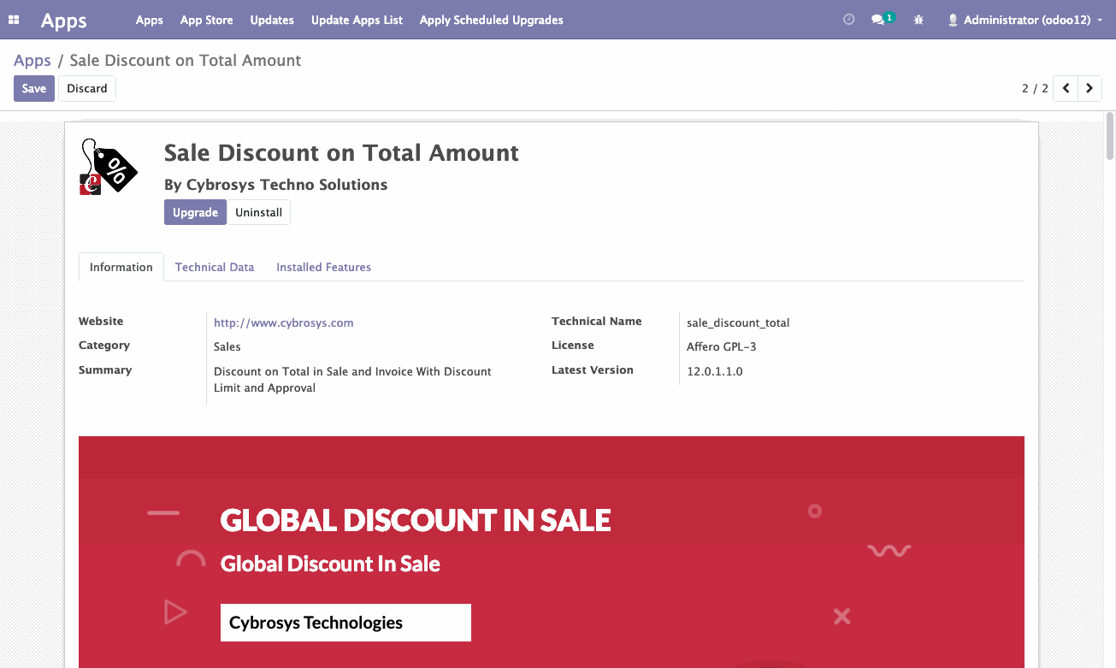The height and width of the screenshot is (668, 1116).
Task: Click the Discount on Total summary text
Action: pyautogui.click(x=352, y=380)
